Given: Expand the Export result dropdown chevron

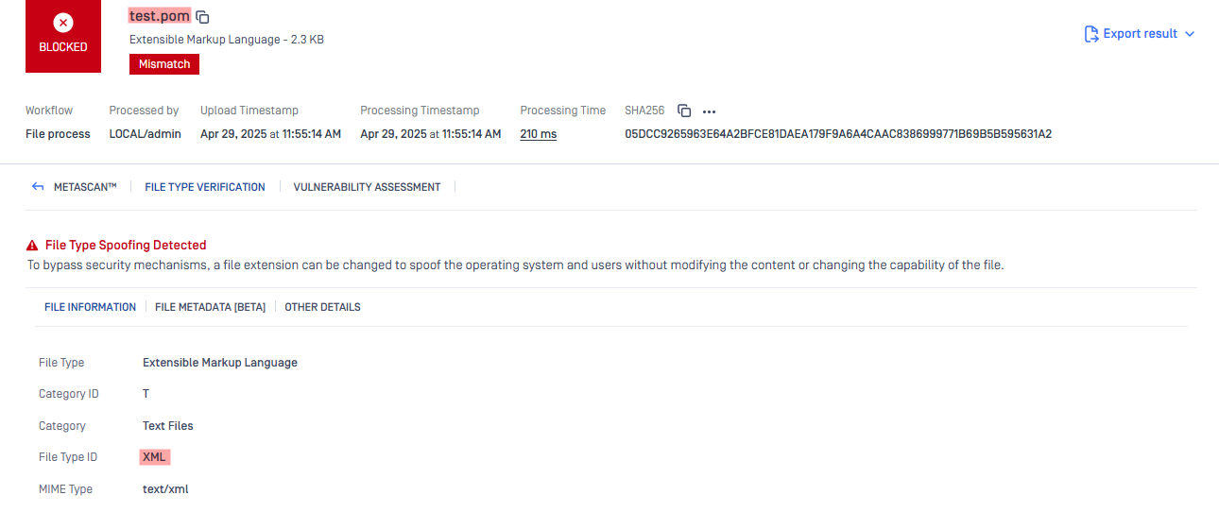Looking at the screenshot, I should tap(1190, 34).
